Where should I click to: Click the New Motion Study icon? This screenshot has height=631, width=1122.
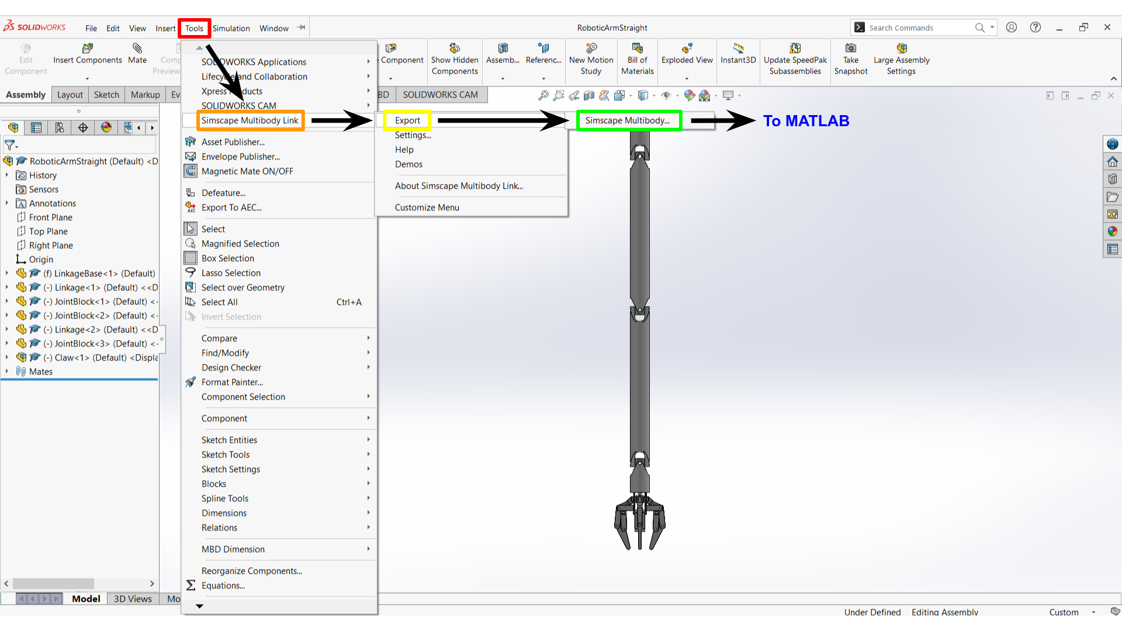(x=591, y=48)
